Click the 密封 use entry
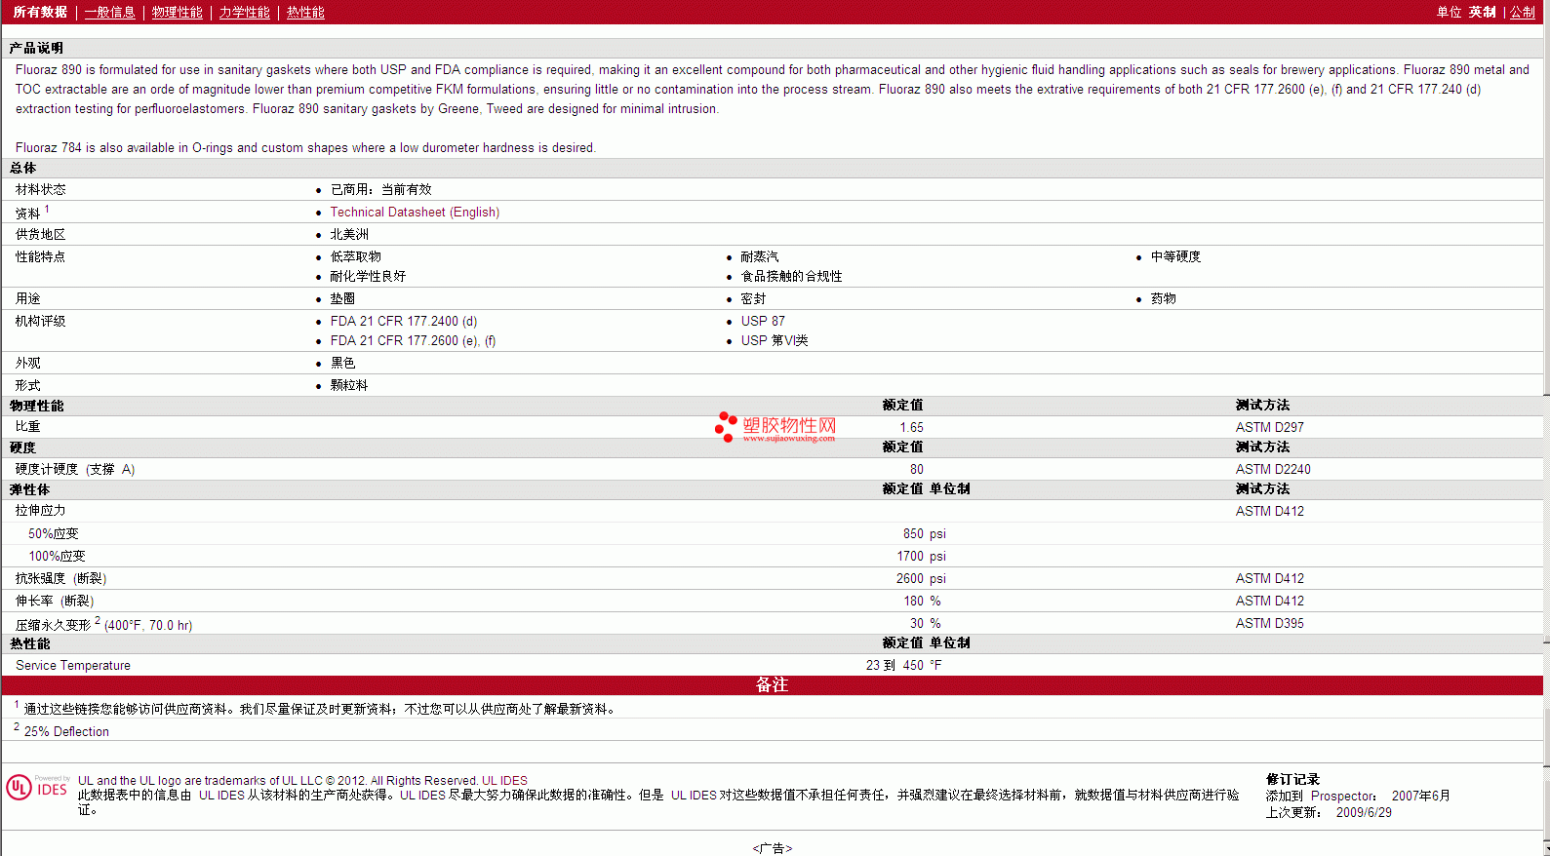1550x856 pixels. [x=753, y=298]
